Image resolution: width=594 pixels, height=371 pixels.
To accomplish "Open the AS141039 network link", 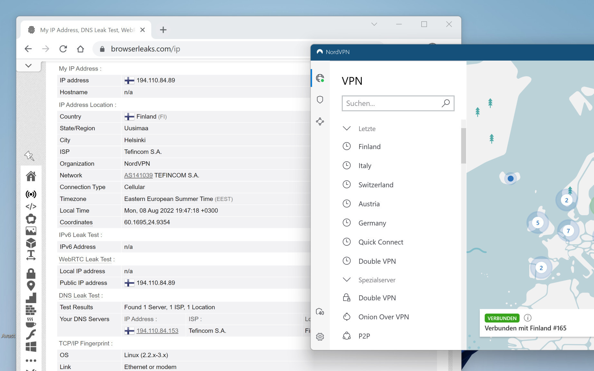I will point(139,175).
